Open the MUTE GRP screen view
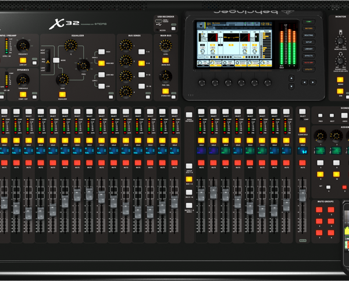Viewport: 349px width, 281px height. pyautogui.click(x=308, y=63)
